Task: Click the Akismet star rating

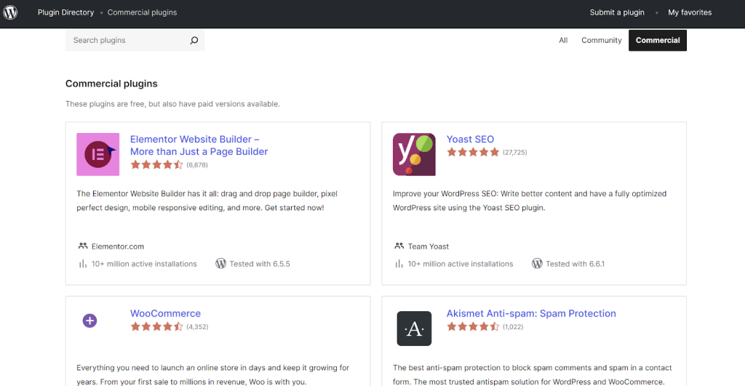Action: tap(473, 326)
